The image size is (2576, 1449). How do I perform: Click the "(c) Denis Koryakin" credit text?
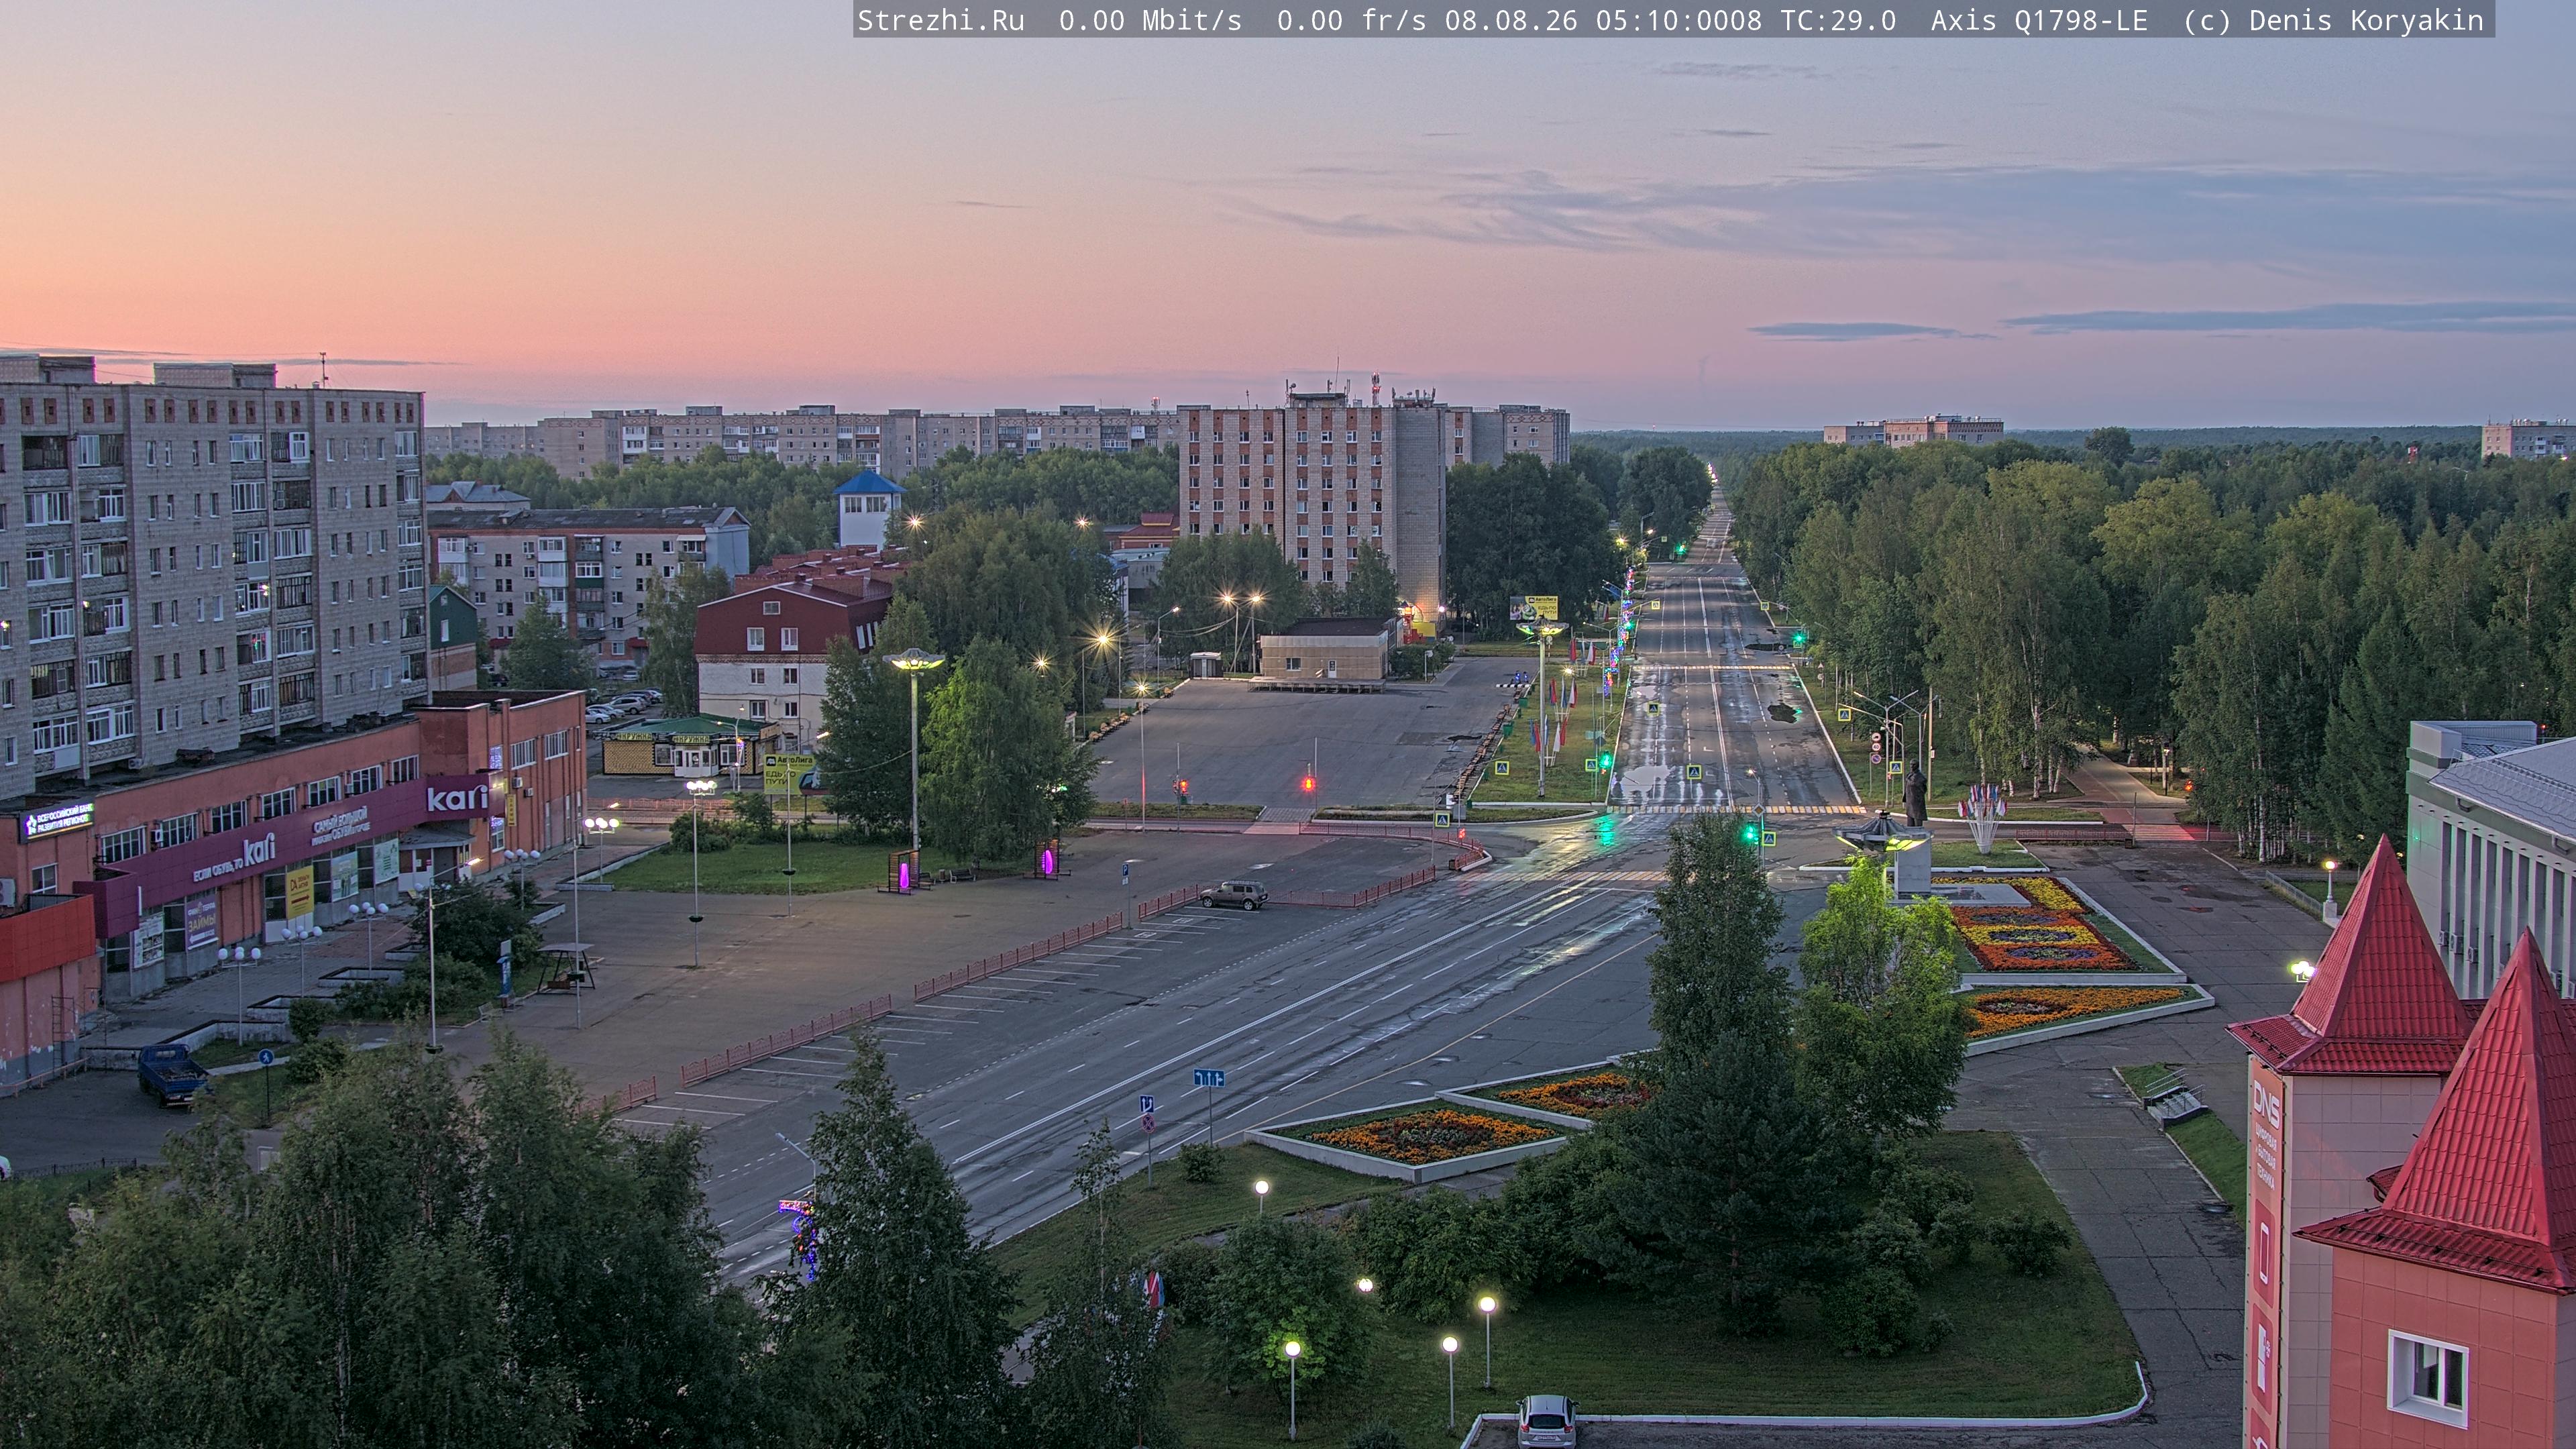[x=2333, y=21]
